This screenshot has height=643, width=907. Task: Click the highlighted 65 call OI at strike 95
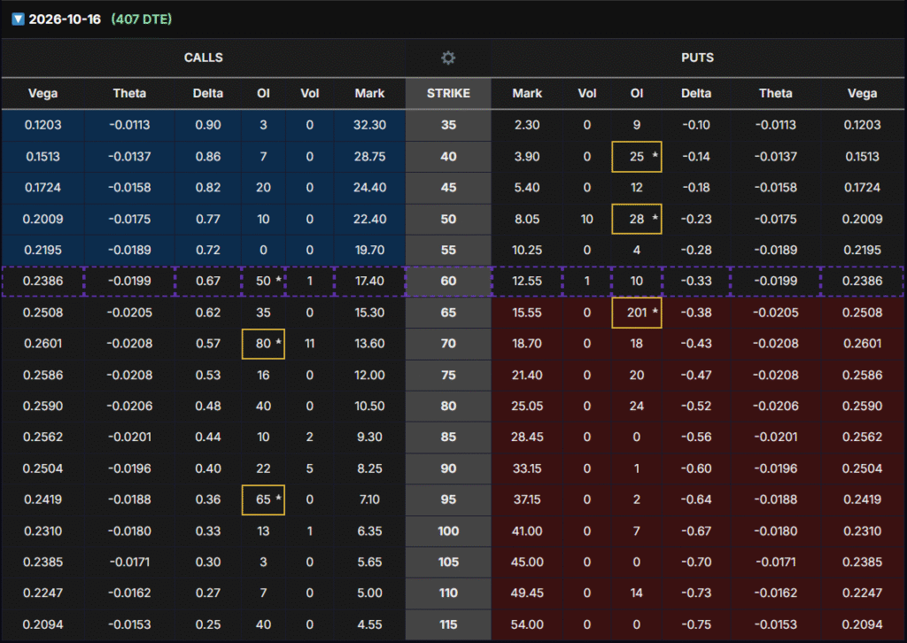click(x=263, y=500)
